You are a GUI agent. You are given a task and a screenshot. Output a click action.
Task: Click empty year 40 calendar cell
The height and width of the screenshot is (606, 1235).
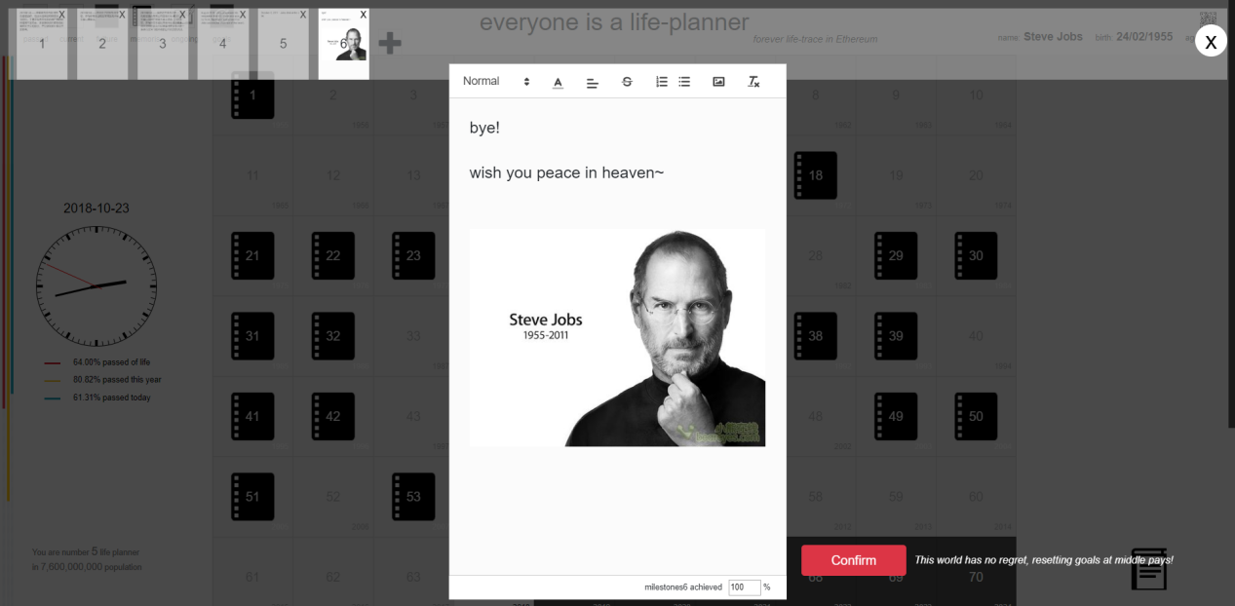coord(976,336)
